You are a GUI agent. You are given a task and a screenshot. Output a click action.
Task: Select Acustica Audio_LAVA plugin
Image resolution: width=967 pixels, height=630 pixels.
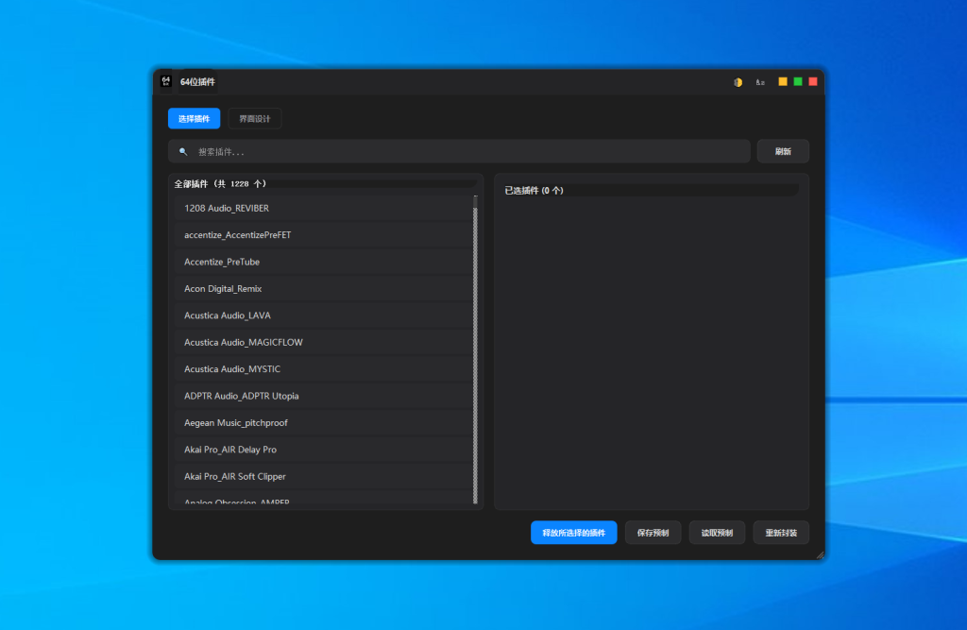tap(324, 315)
